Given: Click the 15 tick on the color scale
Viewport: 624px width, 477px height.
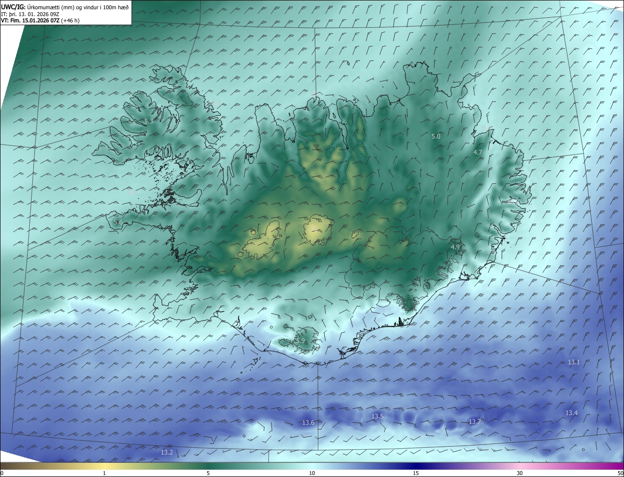Looking at the screenshot, I should click(x=416, y=474).
